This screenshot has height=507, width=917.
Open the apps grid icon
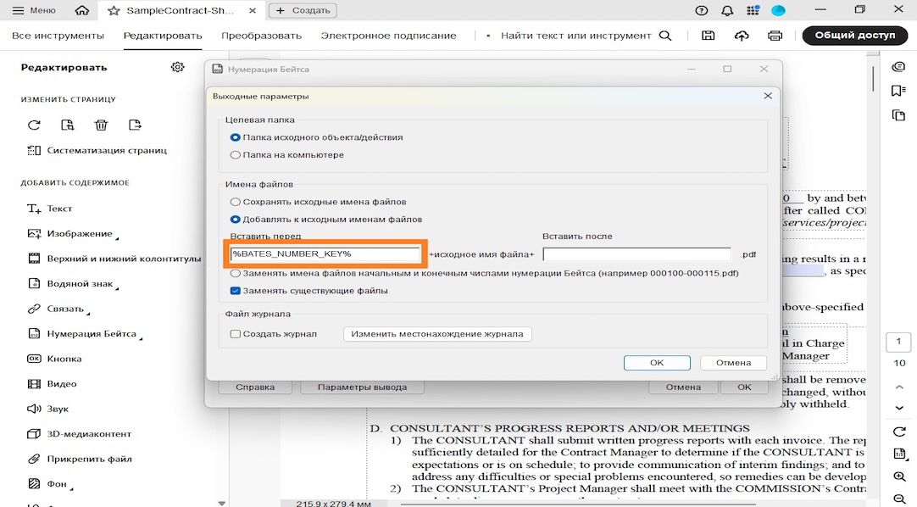[x=753, y=10]
